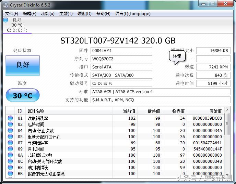
Task: Select the 读取错误率 attribute row
Action: tap(115, 118)
